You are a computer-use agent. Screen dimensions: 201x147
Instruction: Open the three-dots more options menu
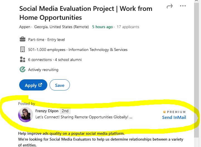[183, 6]
